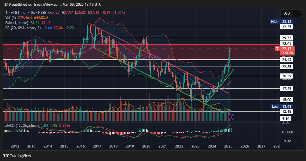
Task: Click the 2021 time axis label
Action: point(162,146)
